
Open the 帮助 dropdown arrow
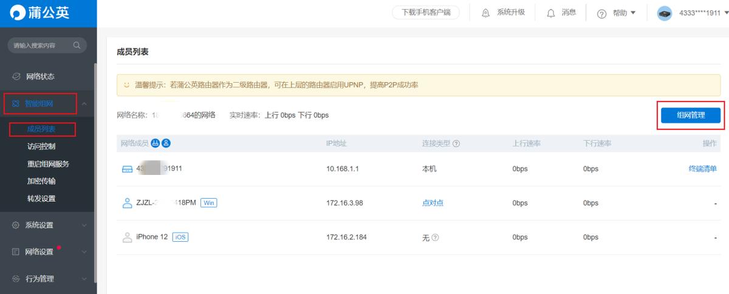[x=633, y=13]
